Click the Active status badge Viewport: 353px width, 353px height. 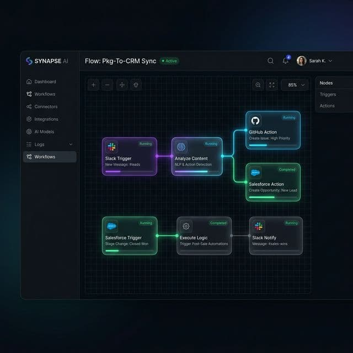coord(169,61)
